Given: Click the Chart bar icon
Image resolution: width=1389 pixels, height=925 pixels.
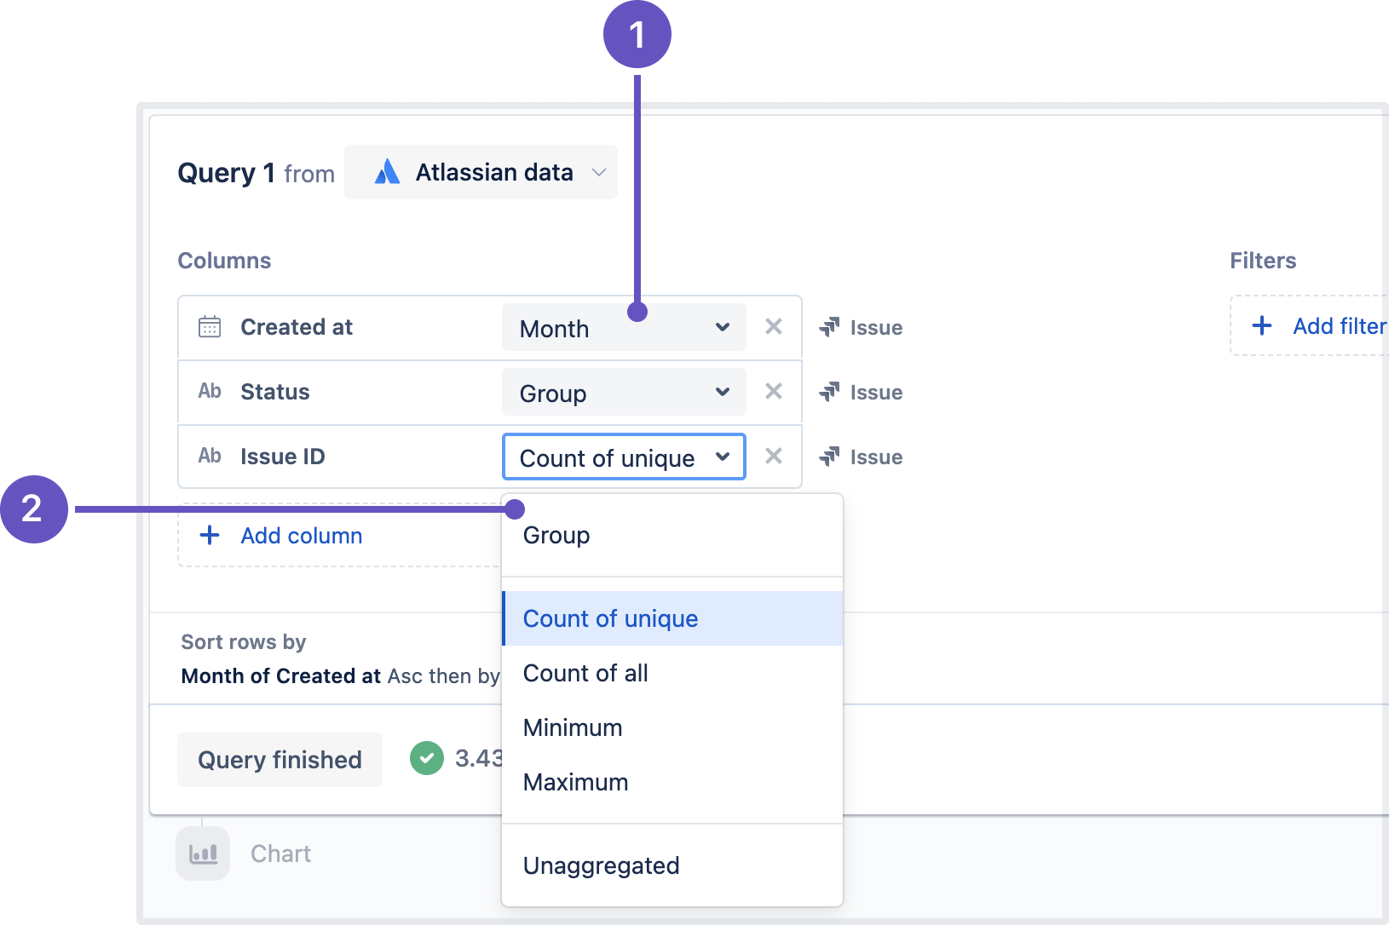Looking at the screenshot, I should tap(203, 853).
